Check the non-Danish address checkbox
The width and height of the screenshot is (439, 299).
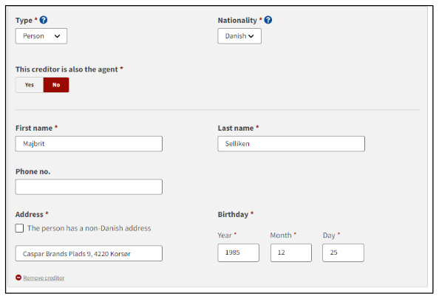tap(19, 228)
